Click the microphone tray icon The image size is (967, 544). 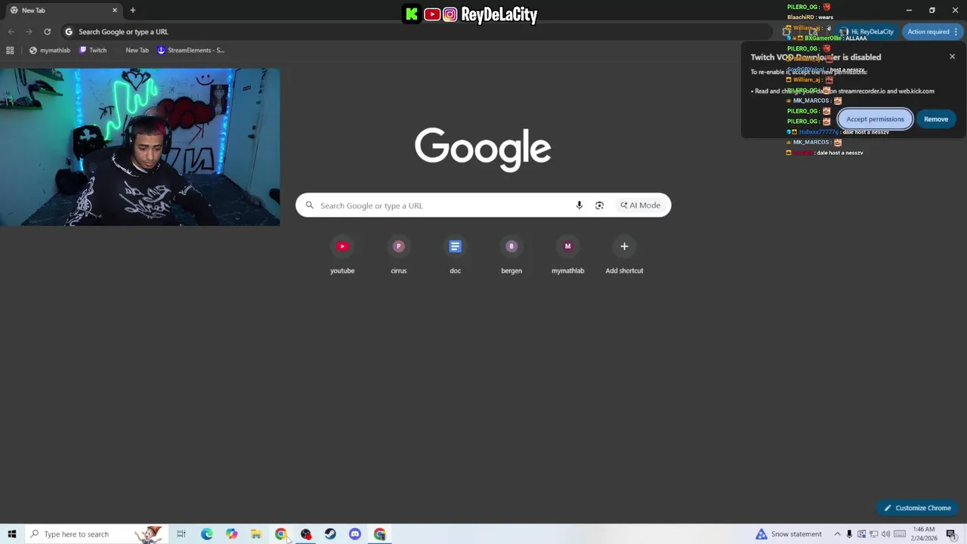(x=849, y=534)
